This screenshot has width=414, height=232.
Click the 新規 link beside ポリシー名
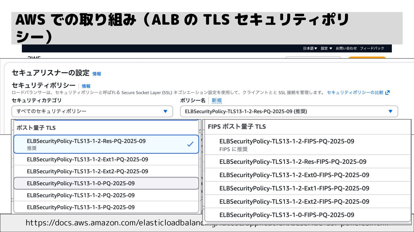[217, 101]
